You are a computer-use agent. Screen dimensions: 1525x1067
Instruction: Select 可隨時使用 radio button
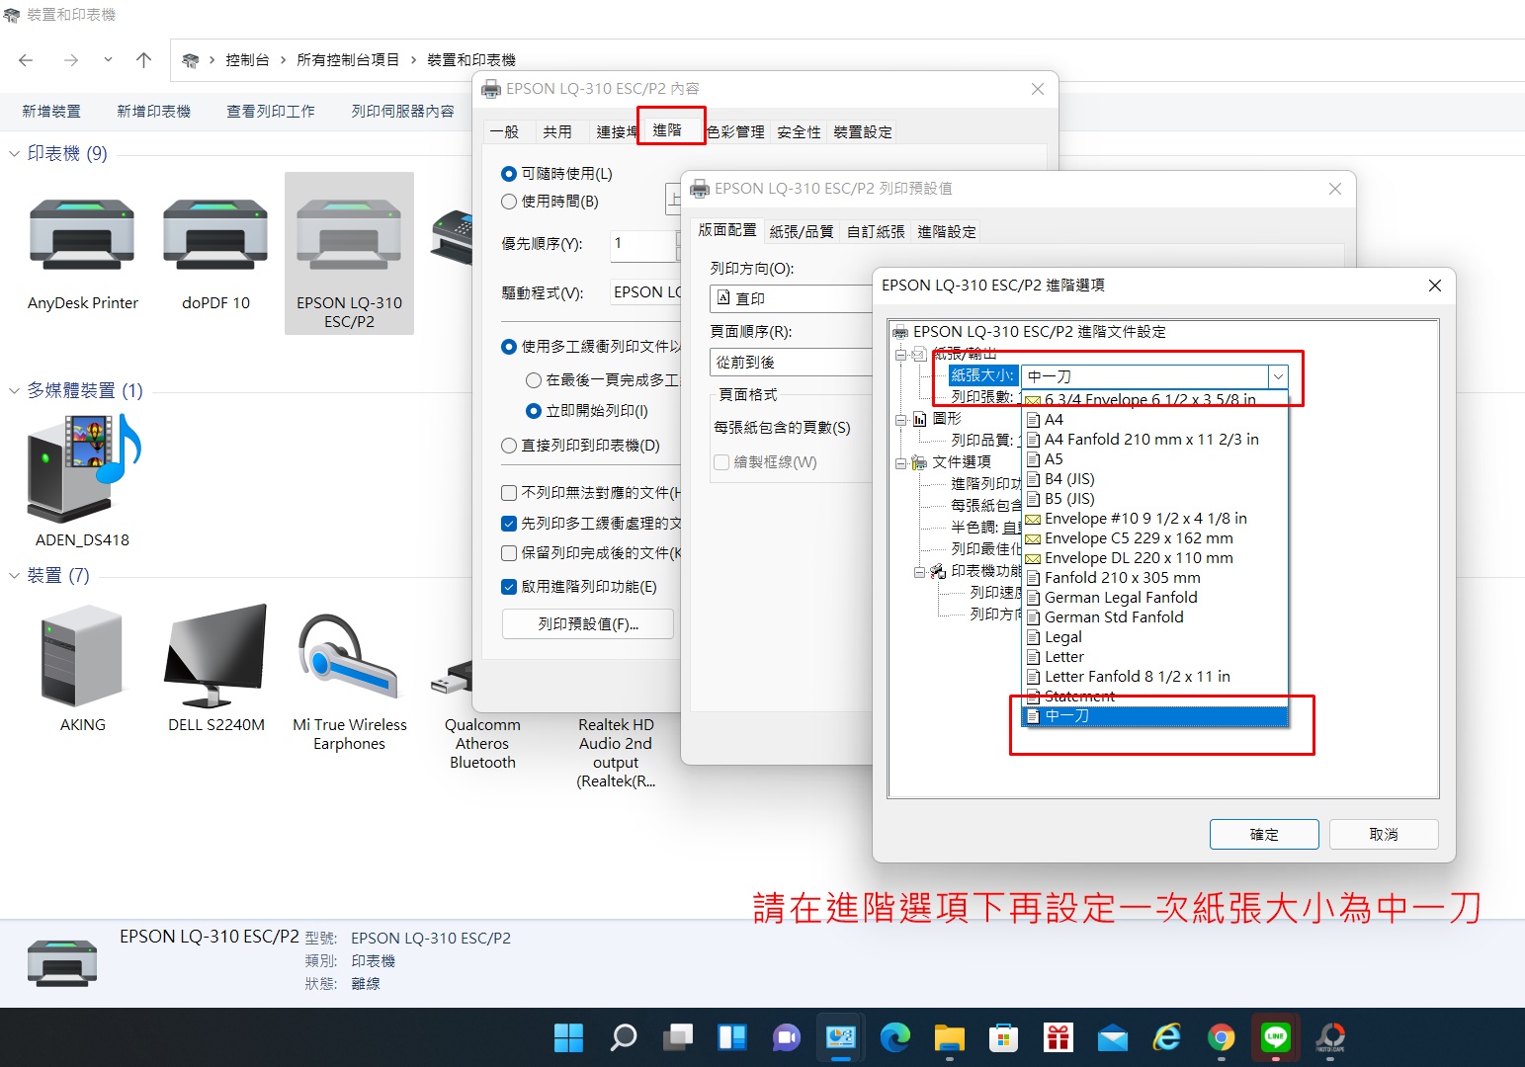coord(509,174)
